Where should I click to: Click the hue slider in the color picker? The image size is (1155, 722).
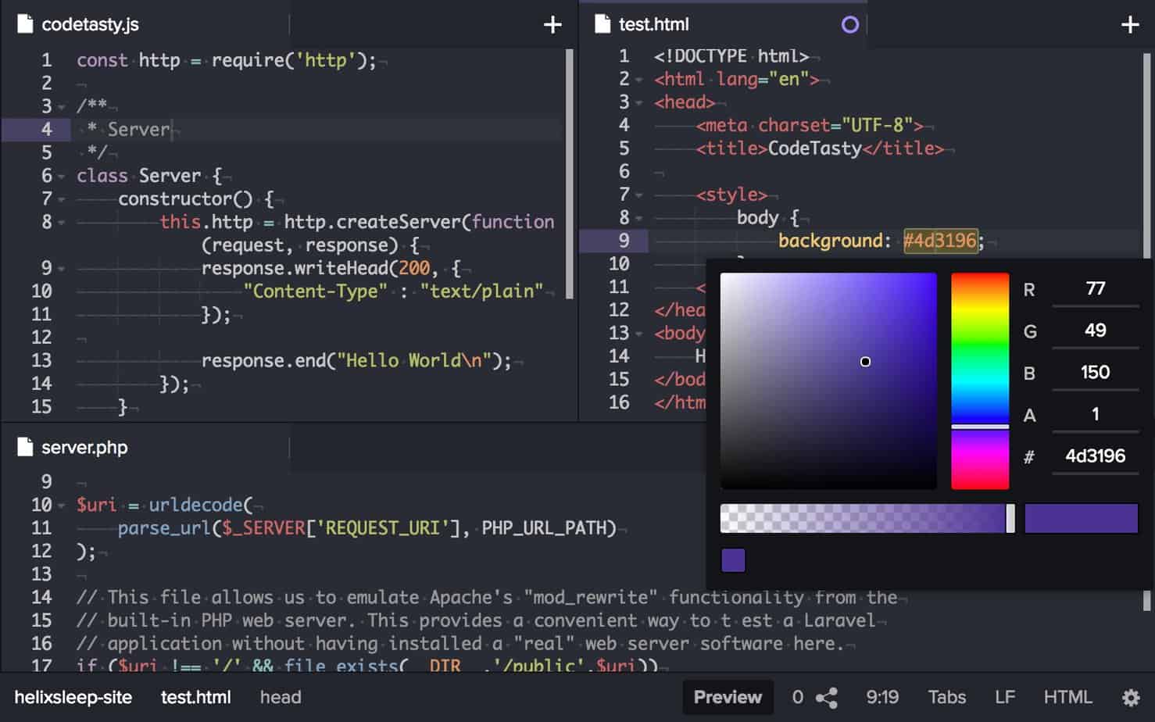(x=980, y=381)
